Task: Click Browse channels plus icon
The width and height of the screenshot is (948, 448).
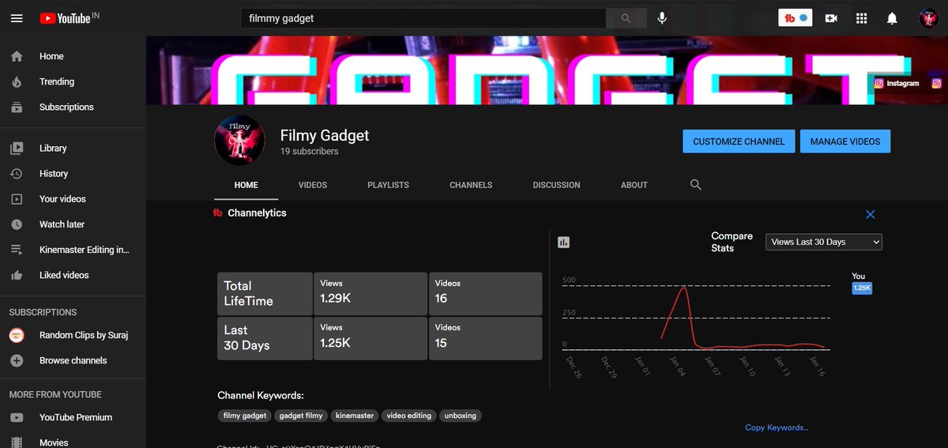Action: (x=17, y=360)
